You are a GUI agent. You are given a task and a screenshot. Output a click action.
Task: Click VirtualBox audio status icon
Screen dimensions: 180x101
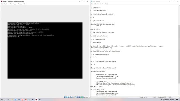point(68,97)
